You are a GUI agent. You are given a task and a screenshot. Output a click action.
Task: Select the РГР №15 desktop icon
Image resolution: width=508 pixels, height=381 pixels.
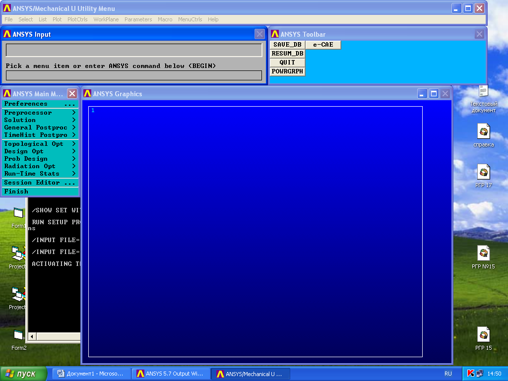(x=483, y=257)
